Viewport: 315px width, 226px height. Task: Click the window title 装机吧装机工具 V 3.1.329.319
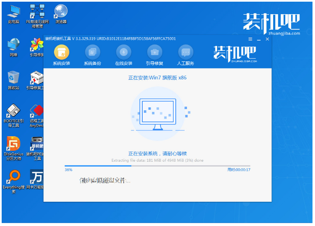[110, 39]
